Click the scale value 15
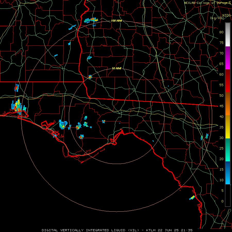 coord(221,170)
